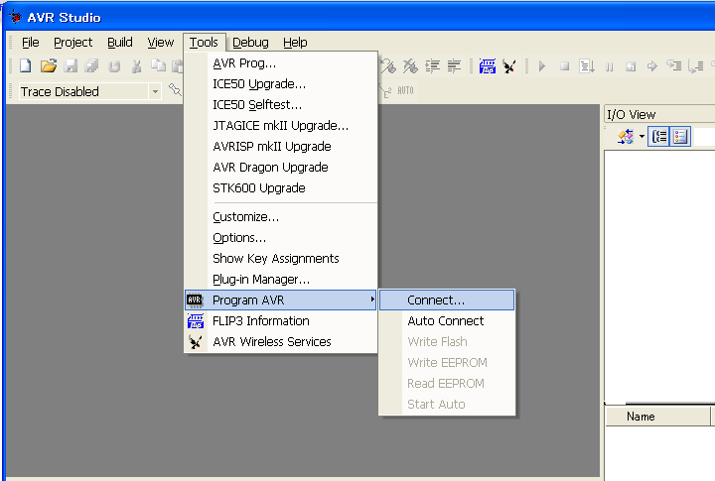Click the Step Over toolbar icon
Screen dimensions: 715x481
coord(696,66)
